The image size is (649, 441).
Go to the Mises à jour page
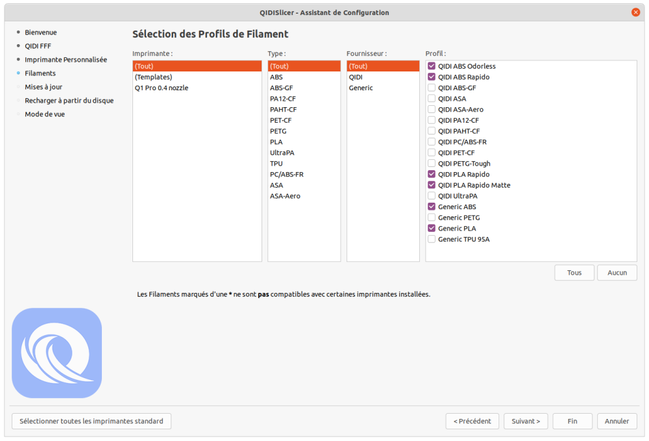pos(43,87)
